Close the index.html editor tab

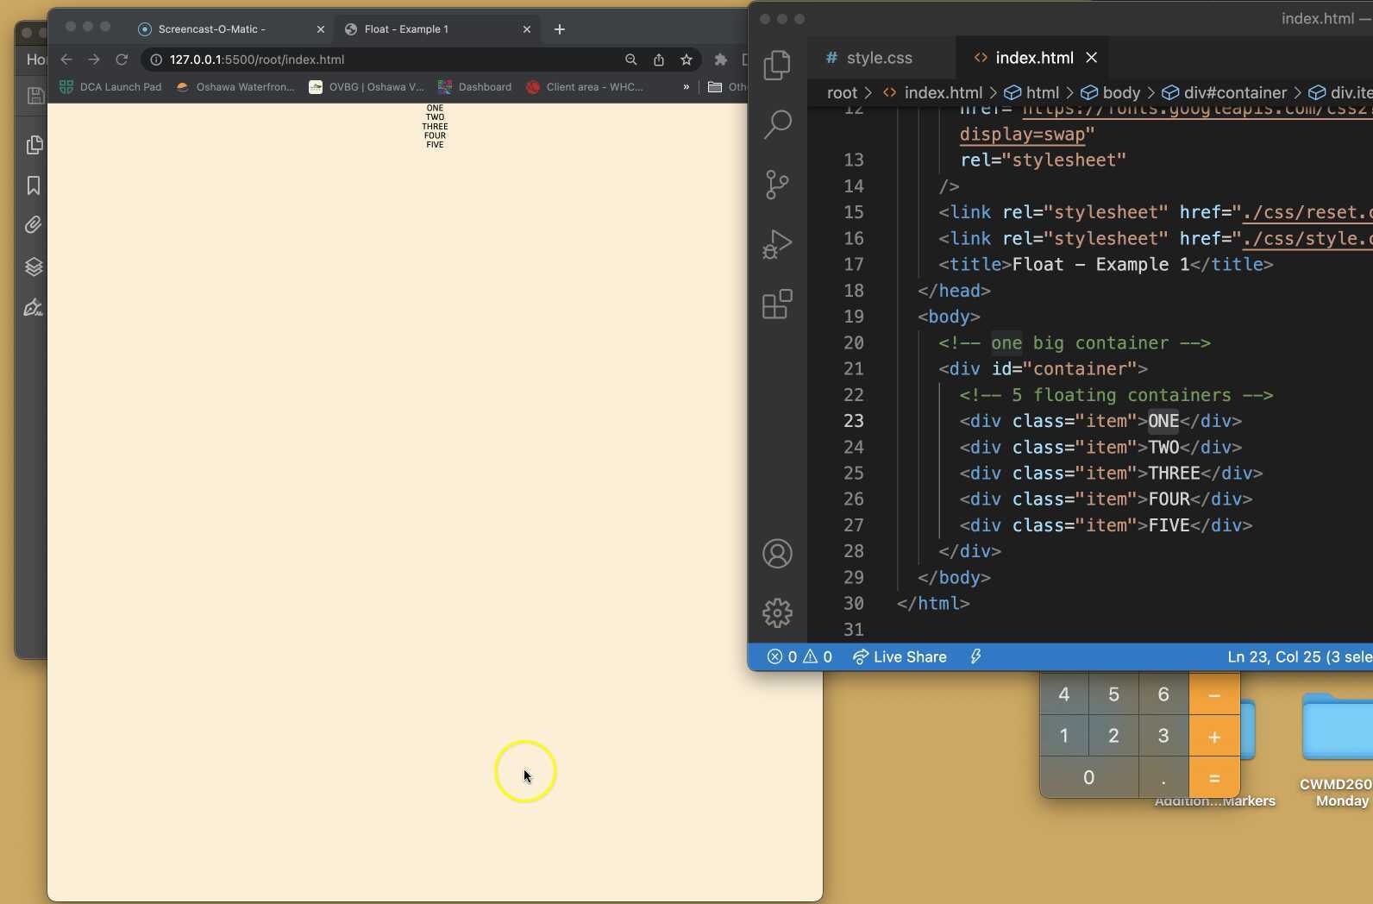tap(1092, 58)
